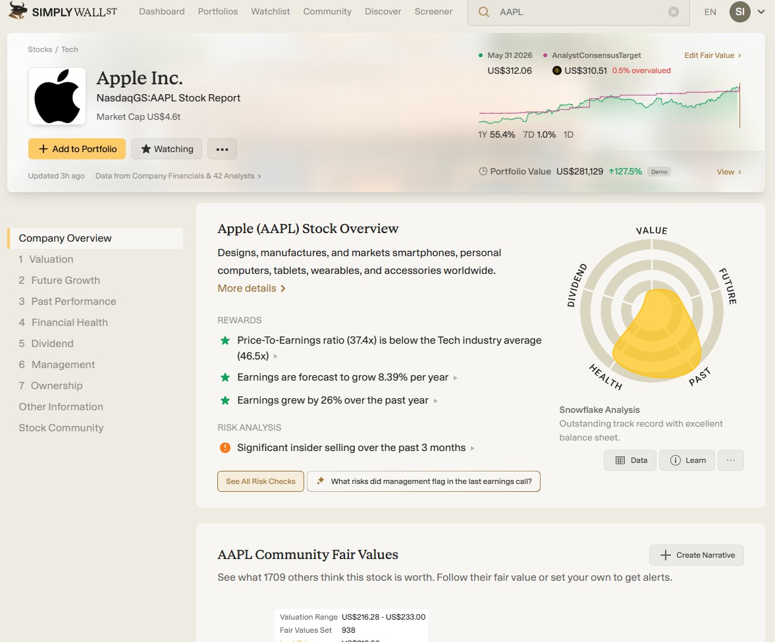This screenshot has height=642, width=775.
Task: Click the Demo badge
Action: tap(659, 172)
